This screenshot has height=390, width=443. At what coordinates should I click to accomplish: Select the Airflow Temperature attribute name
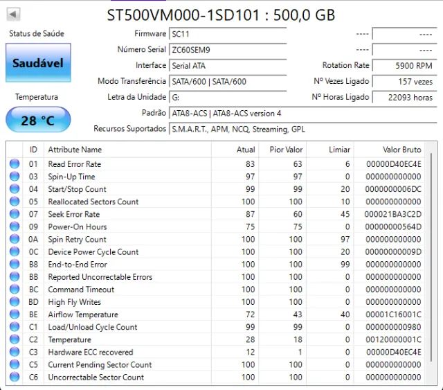click(x=83, y=314)
